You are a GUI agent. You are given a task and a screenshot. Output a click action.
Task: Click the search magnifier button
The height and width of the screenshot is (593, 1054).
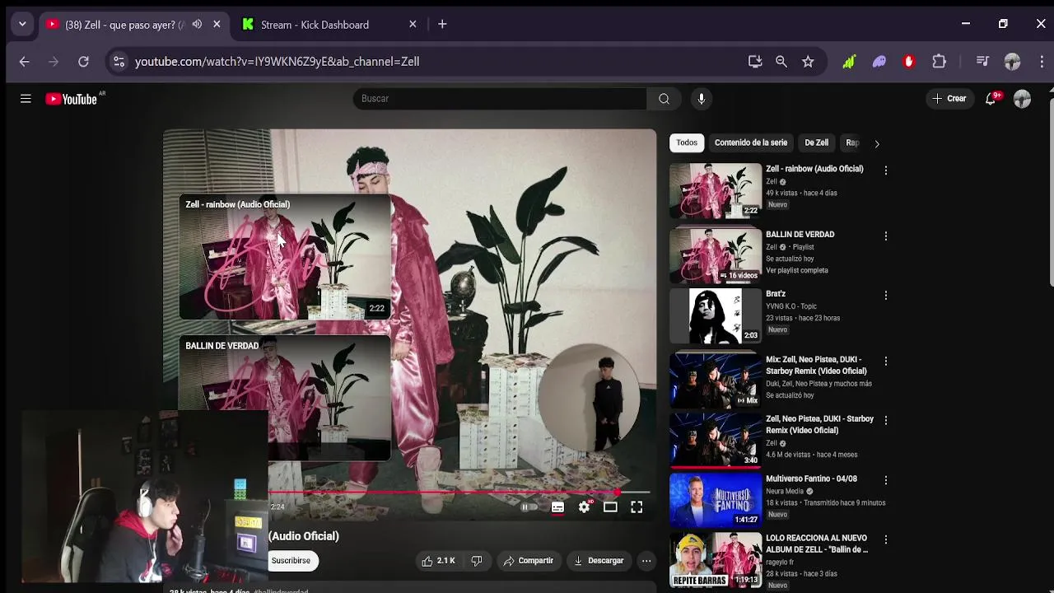click(664, 99)
